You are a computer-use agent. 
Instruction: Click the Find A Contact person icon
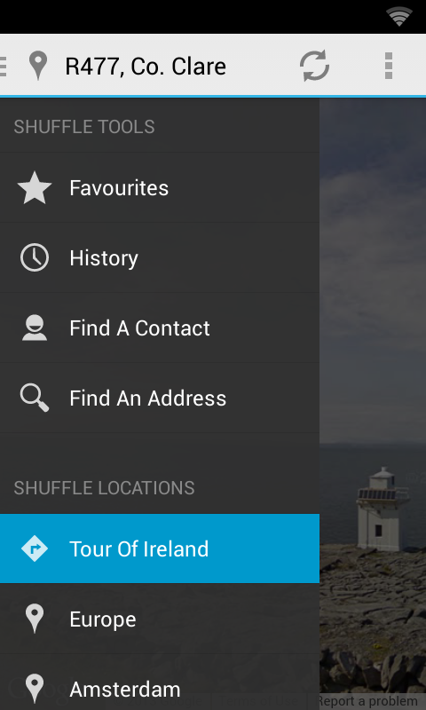pos(35,327)
